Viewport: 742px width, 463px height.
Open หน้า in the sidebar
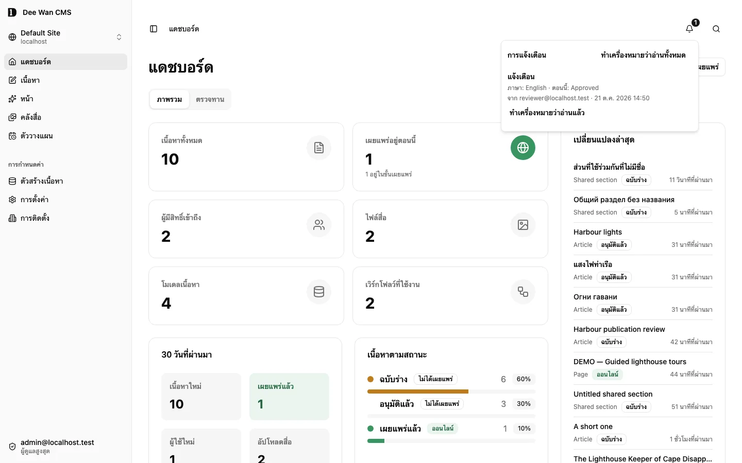66,99
